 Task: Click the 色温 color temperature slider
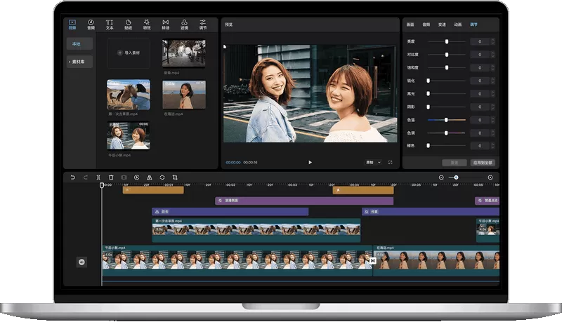[x=447, y=120]
